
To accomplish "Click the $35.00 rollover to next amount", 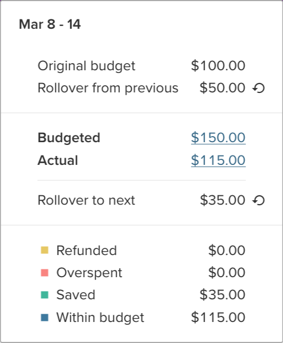I will point(222,200).
